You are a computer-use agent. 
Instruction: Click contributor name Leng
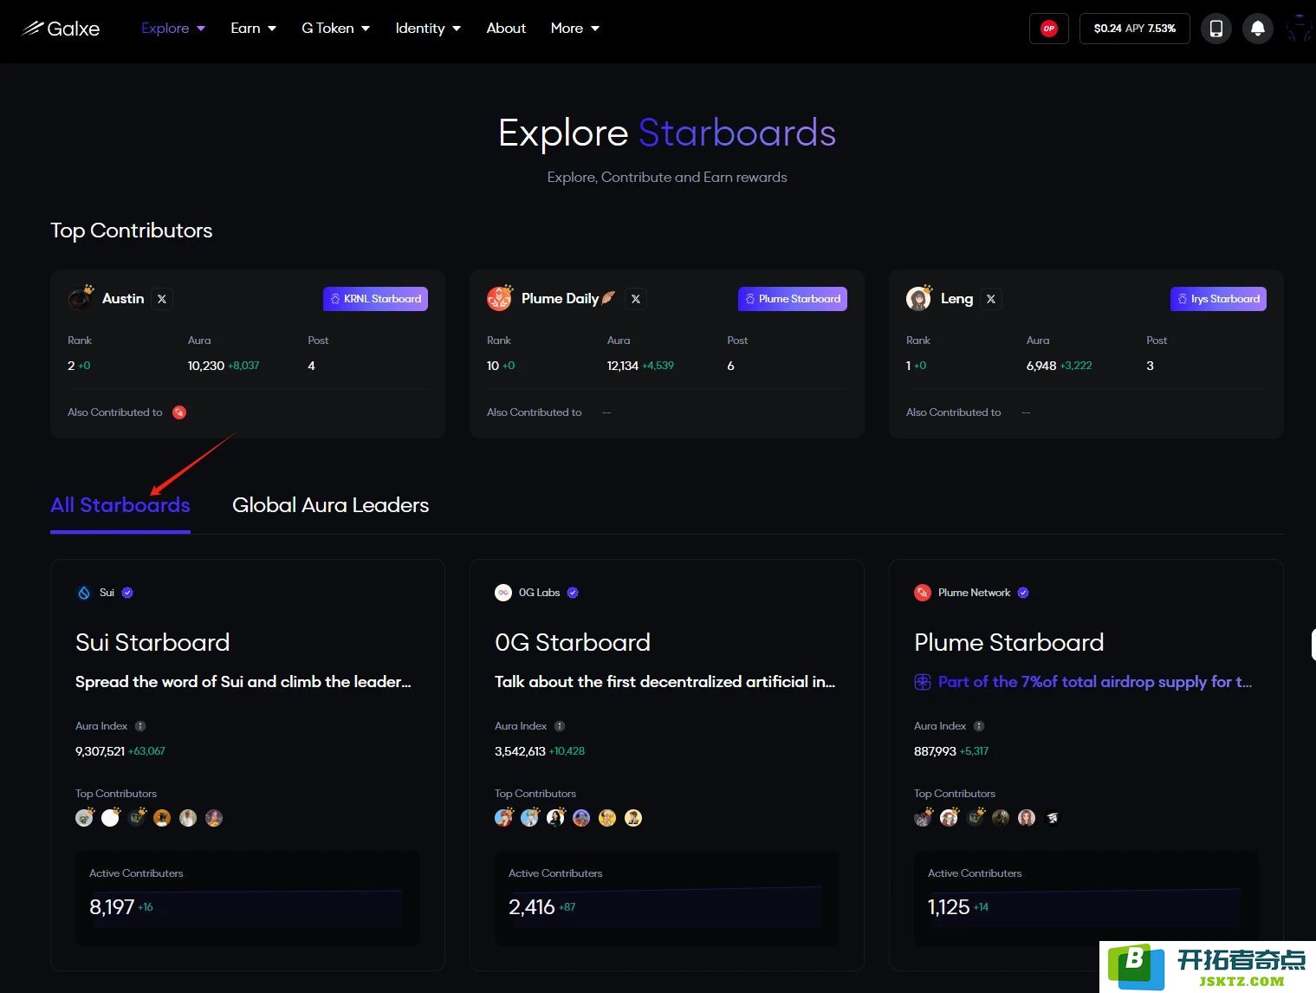pos(956,299)
